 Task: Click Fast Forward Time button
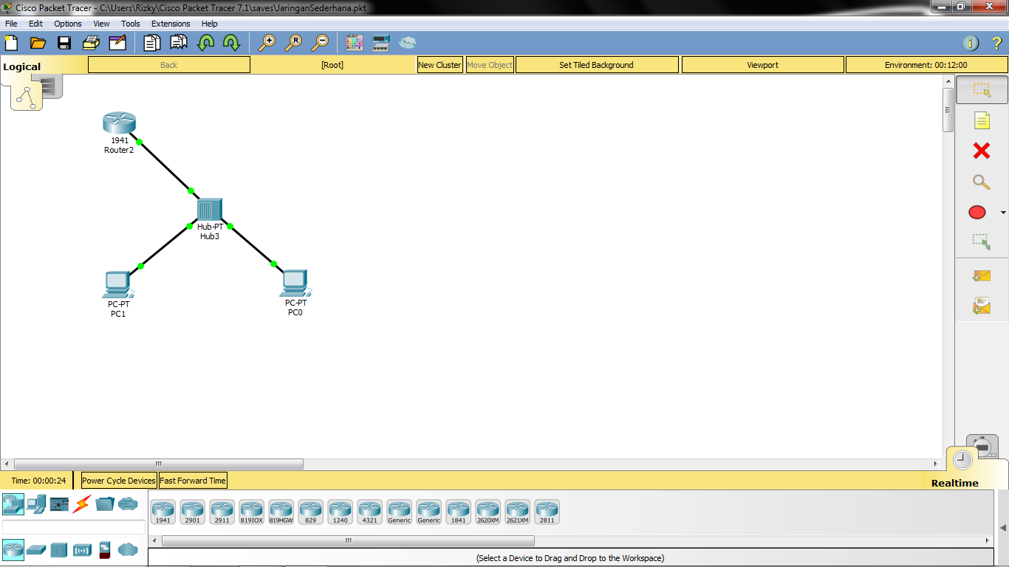193,481
